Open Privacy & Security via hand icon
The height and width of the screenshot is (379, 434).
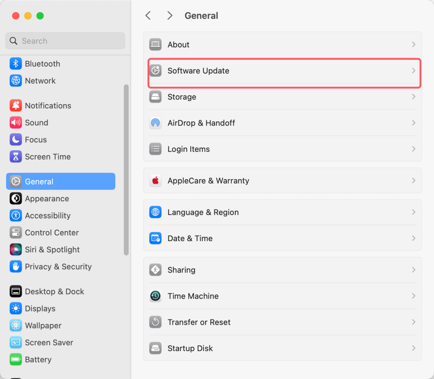[15, 266]
